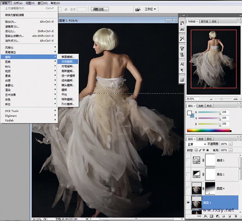The height and width of the screenshot is (221, 242).
Task: Expand the Kodak plugin submenu
Action: (x=29, y=120)
